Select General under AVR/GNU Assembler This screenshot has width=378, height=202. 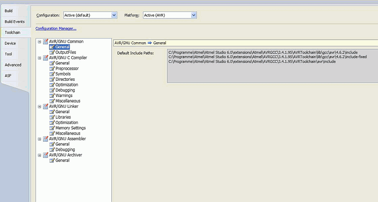[62, 144]
